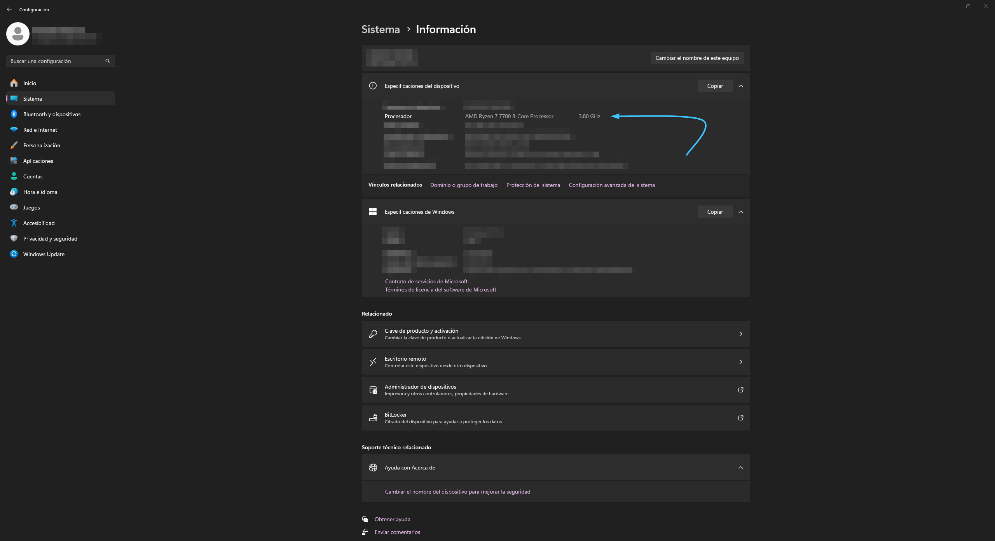Image resolution: width=995 pixels, height=541 pixels.
Task: Click Cambiar el nombre de este equipo button
Action: [x=697, y=58]
